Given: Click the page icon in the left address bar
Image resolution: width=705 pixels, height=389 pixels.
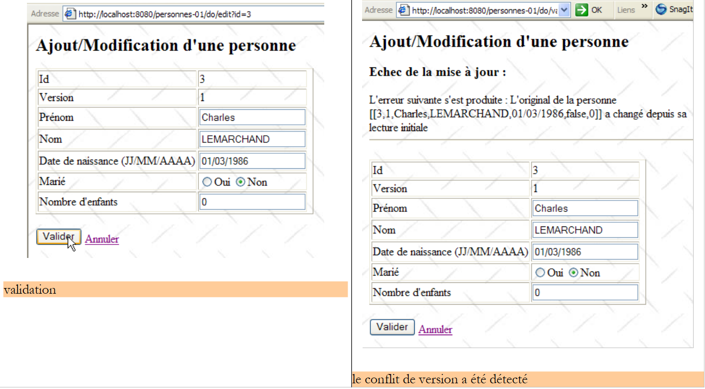Looking at the screenshot, I should click(70, 14).
